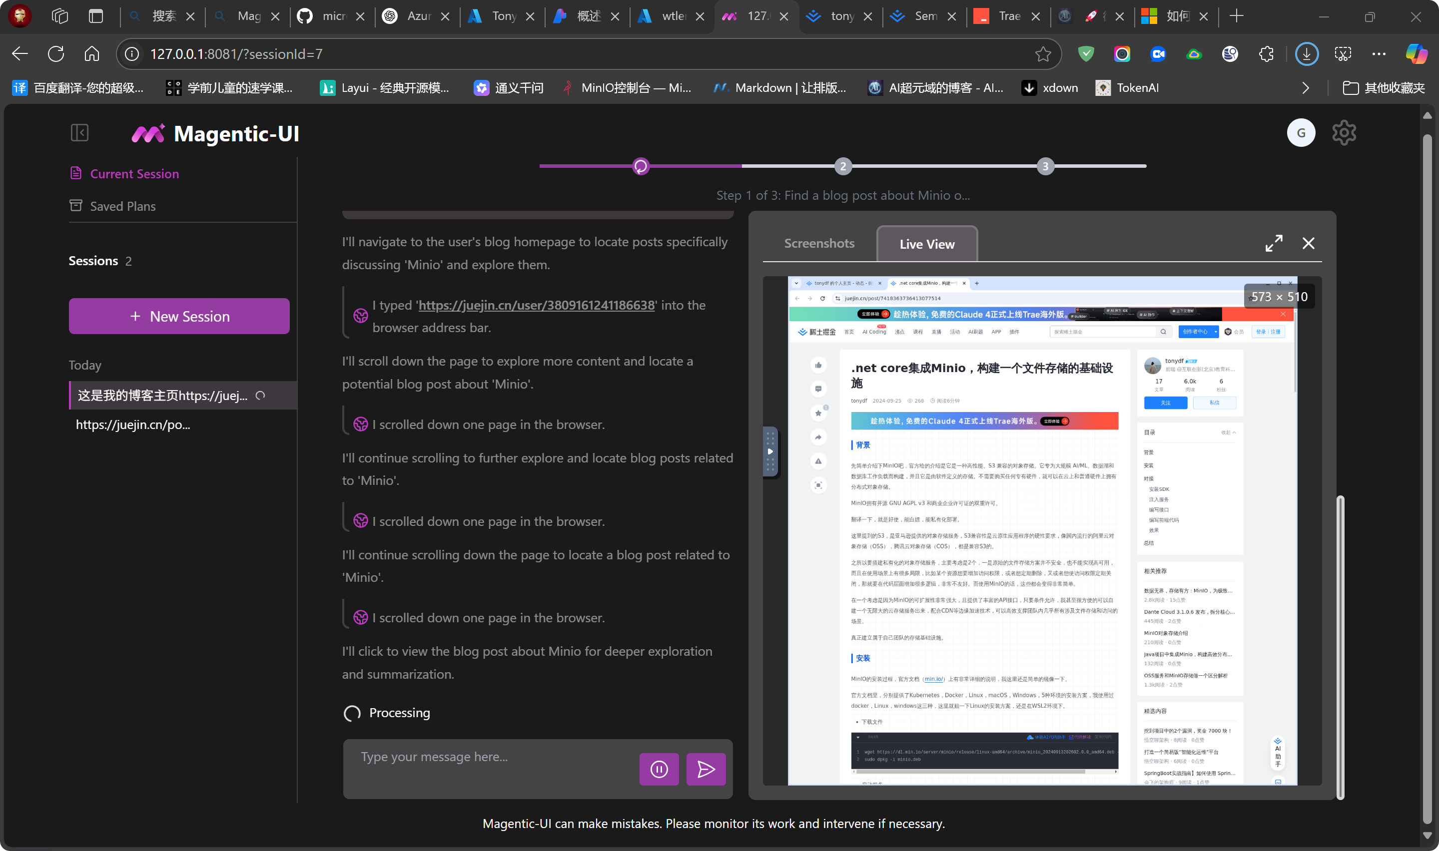
Task: Expand Live View to fullscreen
Action: [x=1274, y=243]
